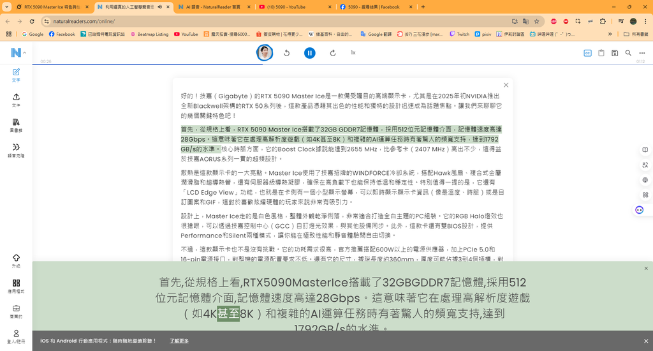
Task: Open the Beatmap Listing bookmark
Action: click(149, 34)
